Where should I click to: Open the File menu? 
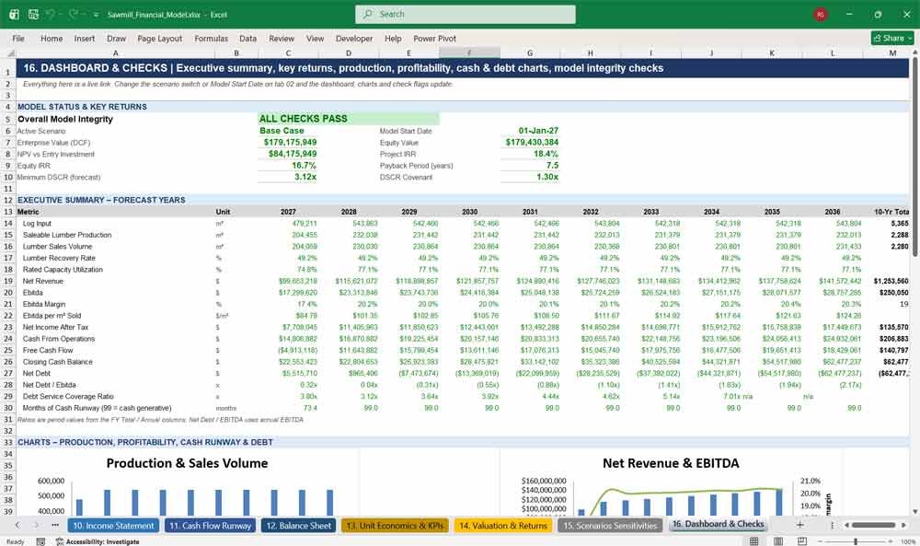tap(18, 38)
